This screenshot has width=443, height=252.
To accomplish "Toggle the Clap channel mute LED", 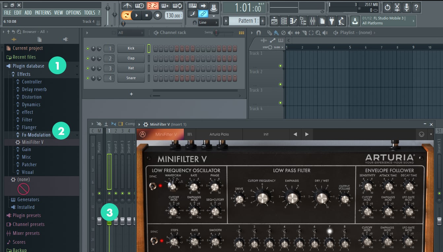I will pyautogui.click(x=88, y=58).
